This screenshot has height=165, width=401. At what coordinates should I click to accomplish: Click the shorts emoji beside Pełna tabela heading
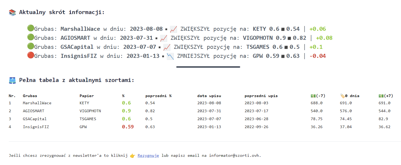pos(12,80)
